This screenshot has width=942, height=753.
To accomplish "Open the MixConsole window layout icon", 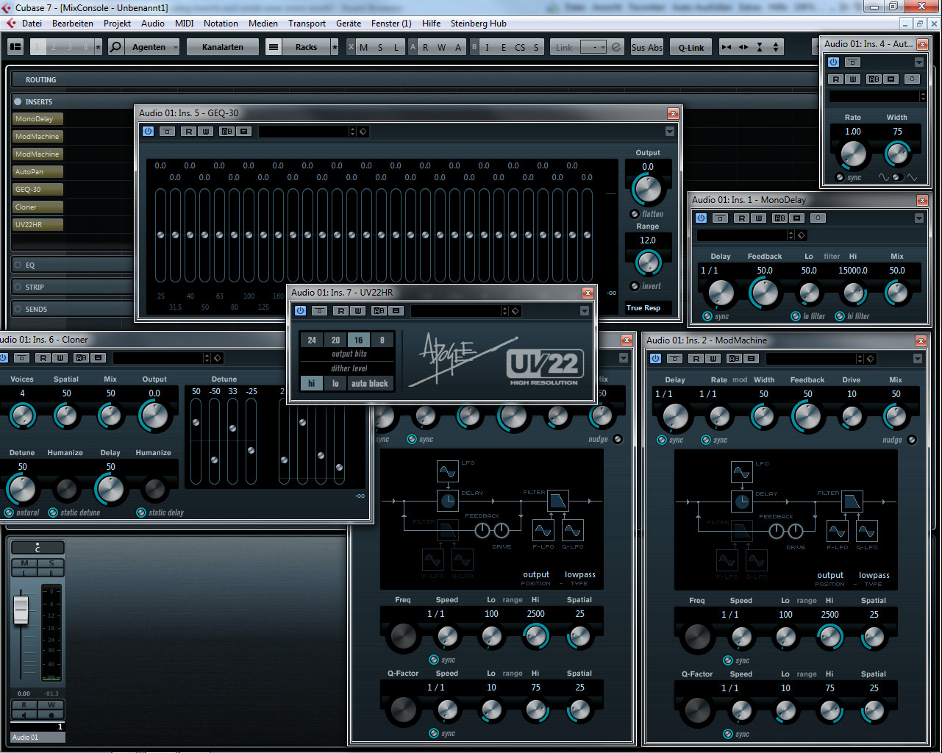I will pyautogui.click(x=15, y=47).
